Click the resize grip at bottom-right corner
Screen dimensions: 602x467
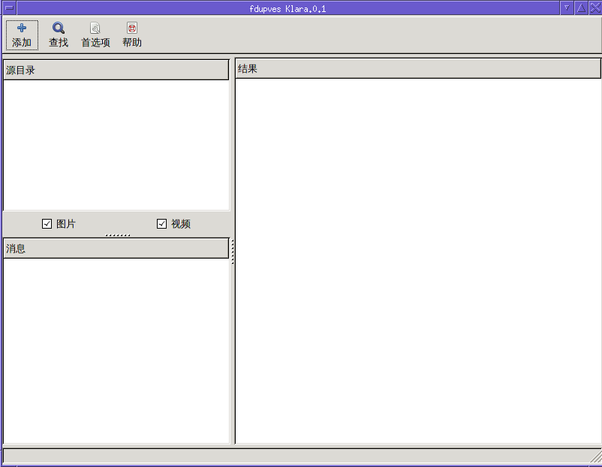tap(595, 455)
